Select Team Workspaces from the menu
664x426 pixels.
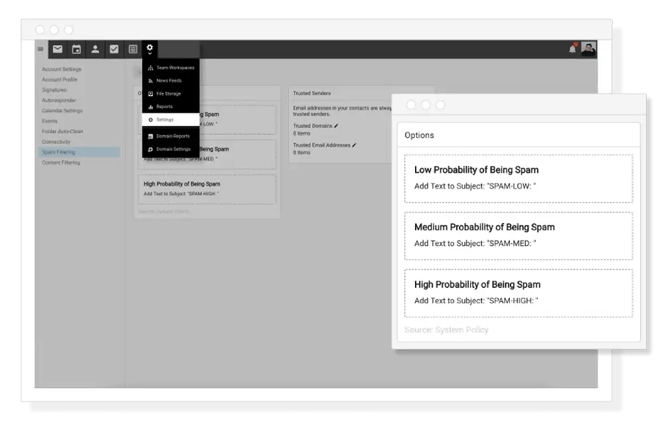(x=175, y=68)
